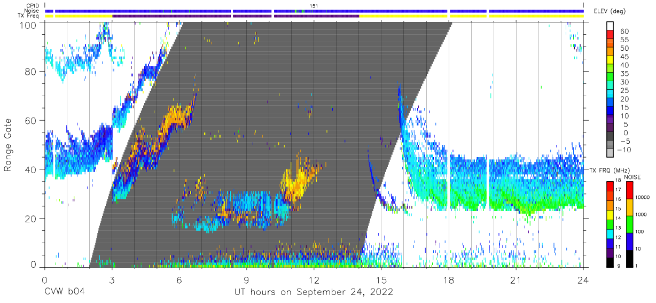Click the '24' tick on UT hours axis
Screen dimensions: 656x303
tap(583, 280)
